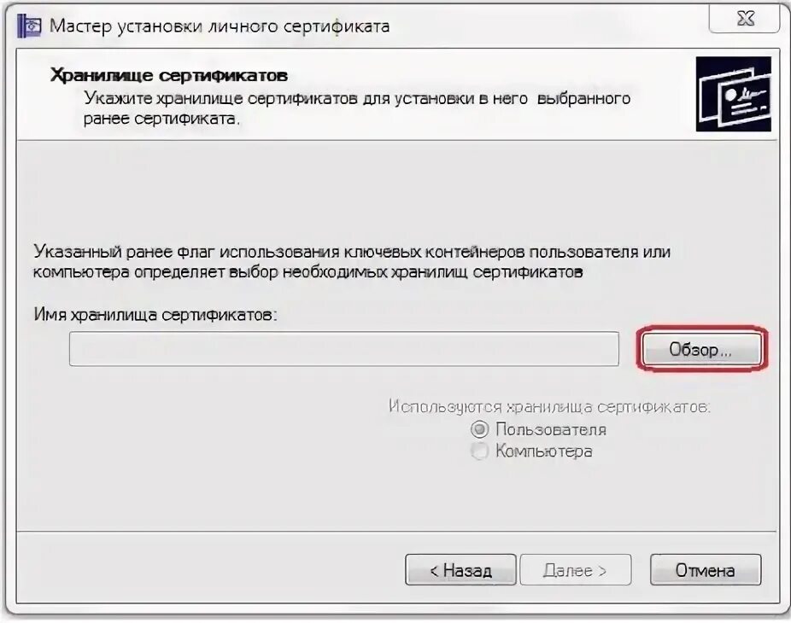Click the certificate store name field
This screenshot has width=791, height=623.
click(x=344, y=349)
